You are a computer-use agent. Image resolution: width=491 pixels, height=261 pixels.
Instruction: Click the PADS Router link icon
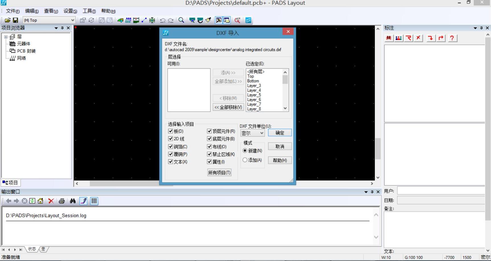click(248, 20)
